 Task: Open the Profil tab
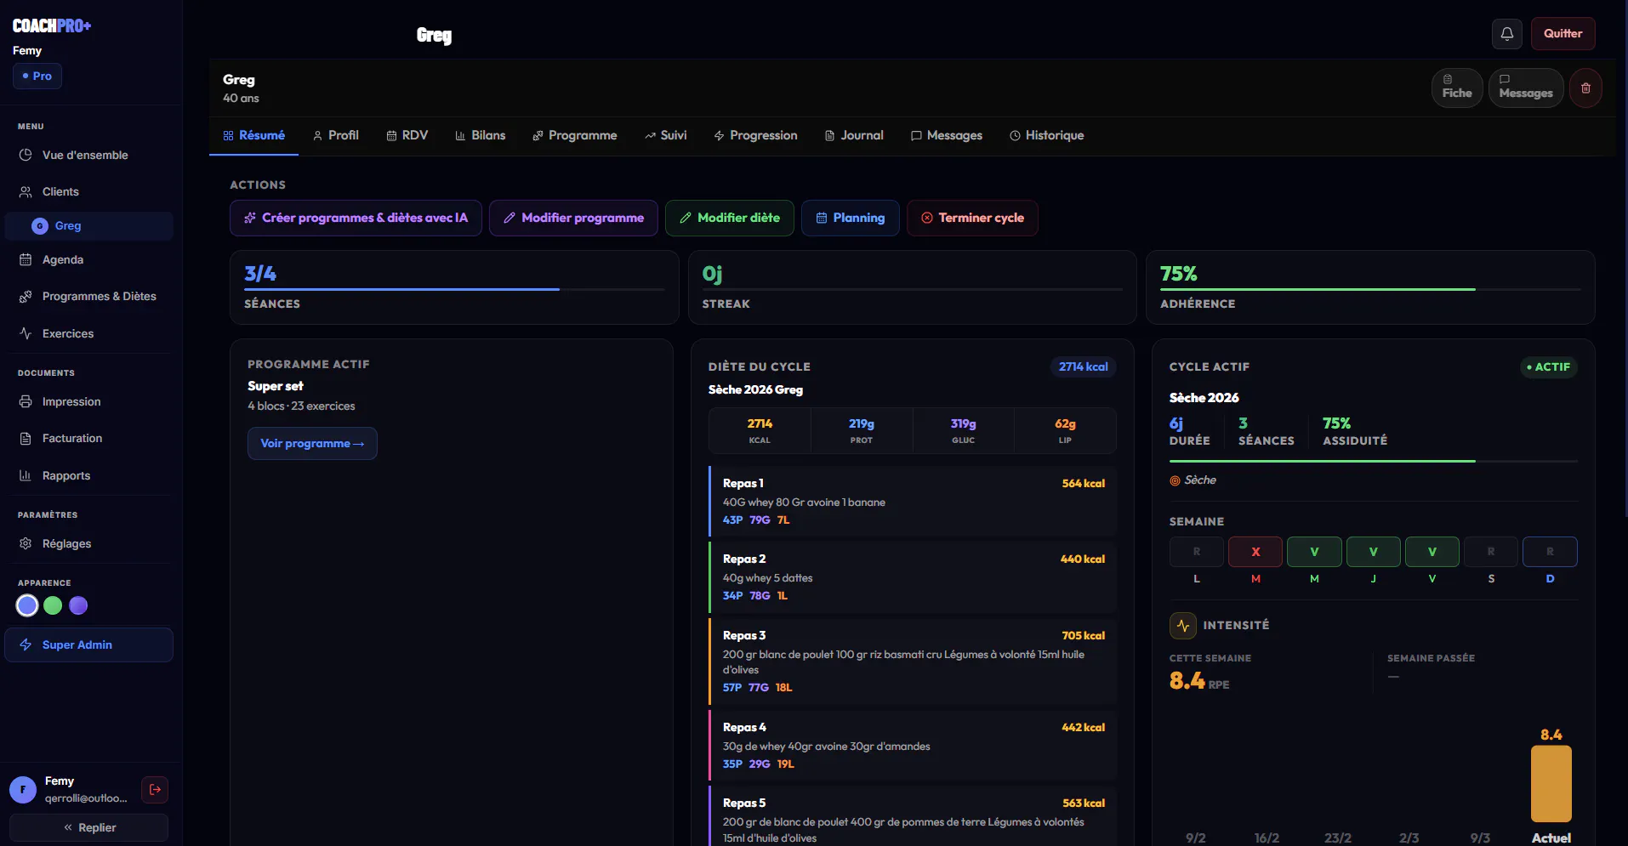tap(335, 135)
